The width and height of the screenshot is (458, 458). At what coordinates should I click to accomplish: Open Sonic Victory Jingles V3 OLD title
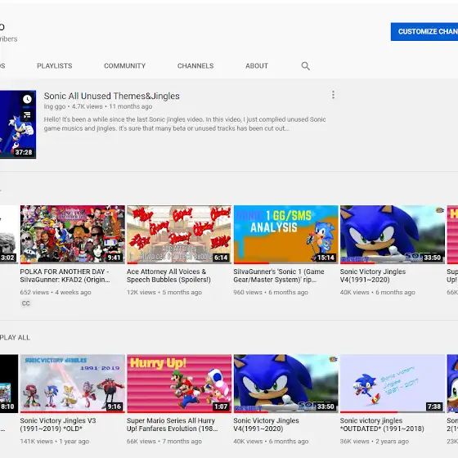coord(58,424)
